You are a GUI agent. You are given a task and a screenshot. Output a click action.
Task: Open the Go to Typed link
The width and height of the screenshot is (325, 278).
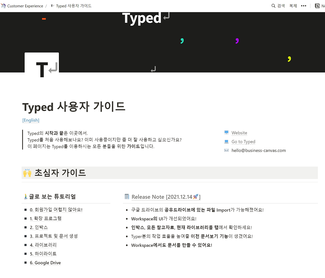tap(243, 142)
